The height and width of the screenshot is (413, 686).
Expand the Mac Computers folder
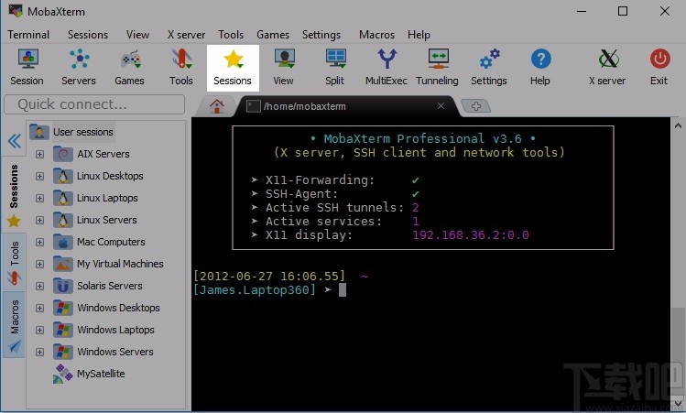coord(39,242)
